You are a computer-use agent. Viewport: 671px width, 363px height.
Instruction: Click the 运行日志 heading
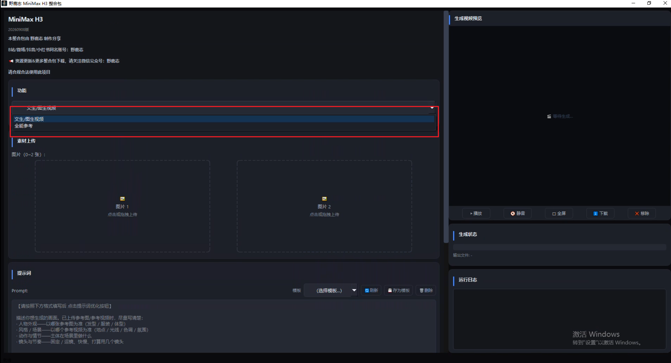(x=468, y=280)
